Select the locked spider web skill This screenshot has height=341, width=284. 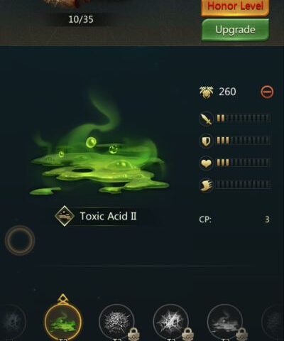(x=171, y=322)
